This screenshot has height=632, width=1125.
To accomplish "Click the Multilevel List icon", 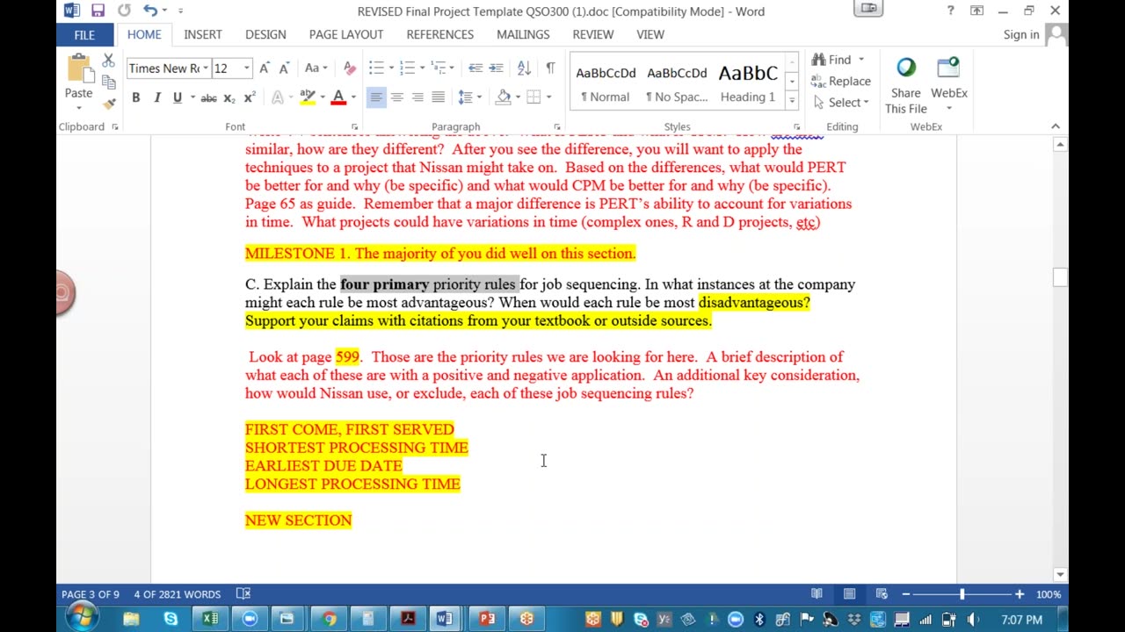I will [x=438, y=68].
